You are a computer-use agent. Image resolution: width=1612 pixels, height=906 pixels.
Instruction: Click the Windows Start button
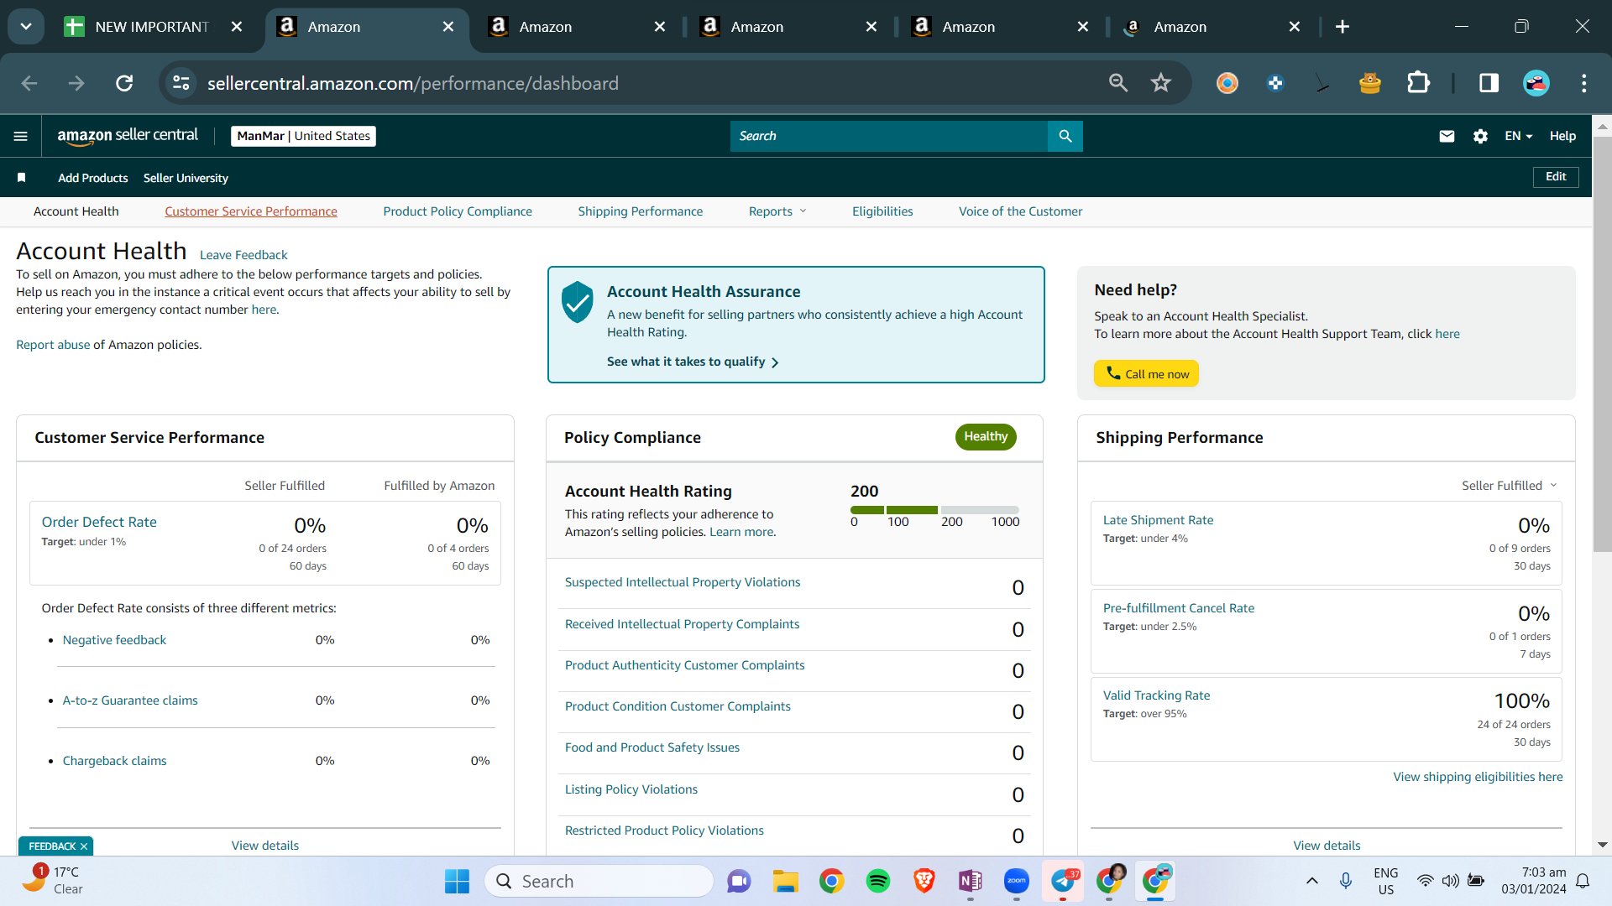point(457,881)
